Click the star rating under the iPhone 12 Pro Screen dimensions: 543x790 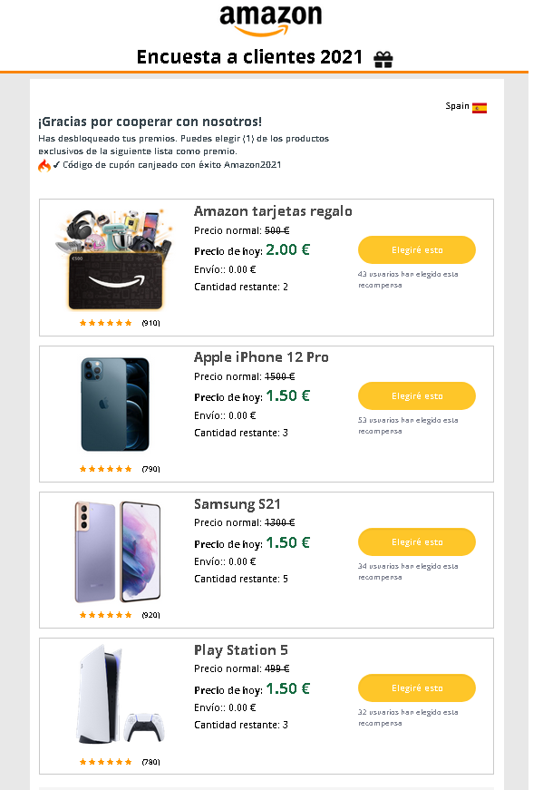[x=106, y=469]
